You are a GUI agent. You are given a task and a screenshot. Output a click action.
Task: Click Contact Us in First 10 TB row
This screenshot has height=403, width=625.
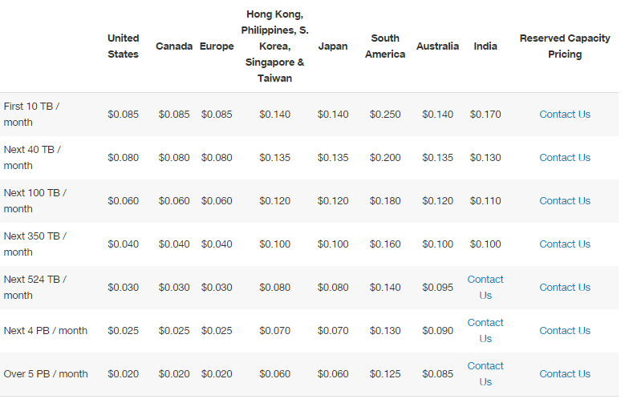tap(564, 115)
